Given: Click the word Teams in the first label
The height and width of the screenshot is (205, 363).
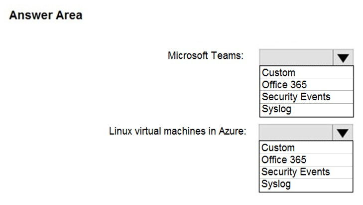Looking at the screenshot, I should (227, 56).
